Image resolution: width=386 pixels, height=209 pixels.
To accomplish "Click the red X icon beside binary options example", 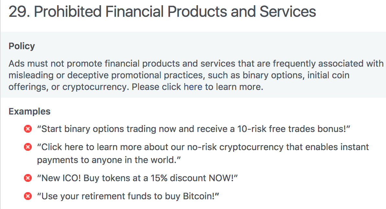I will [x=28, y=129].
